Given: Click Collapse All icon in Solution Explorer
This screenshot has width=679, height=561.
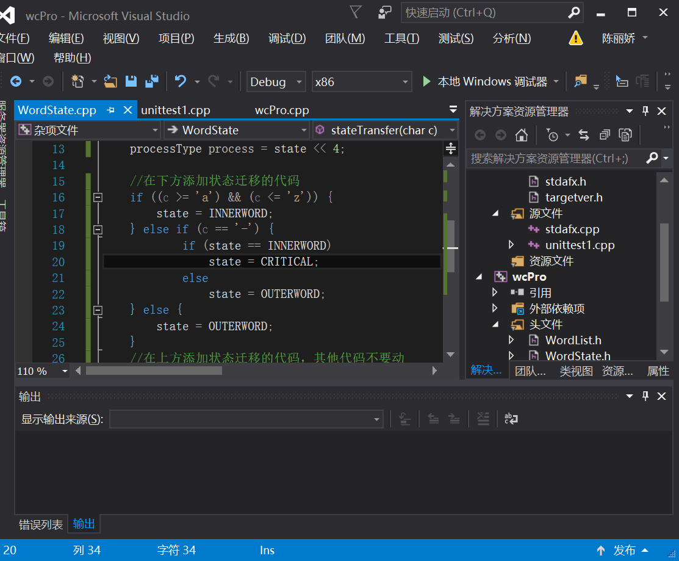Looking at the screenshot, I should click(604, 135).
